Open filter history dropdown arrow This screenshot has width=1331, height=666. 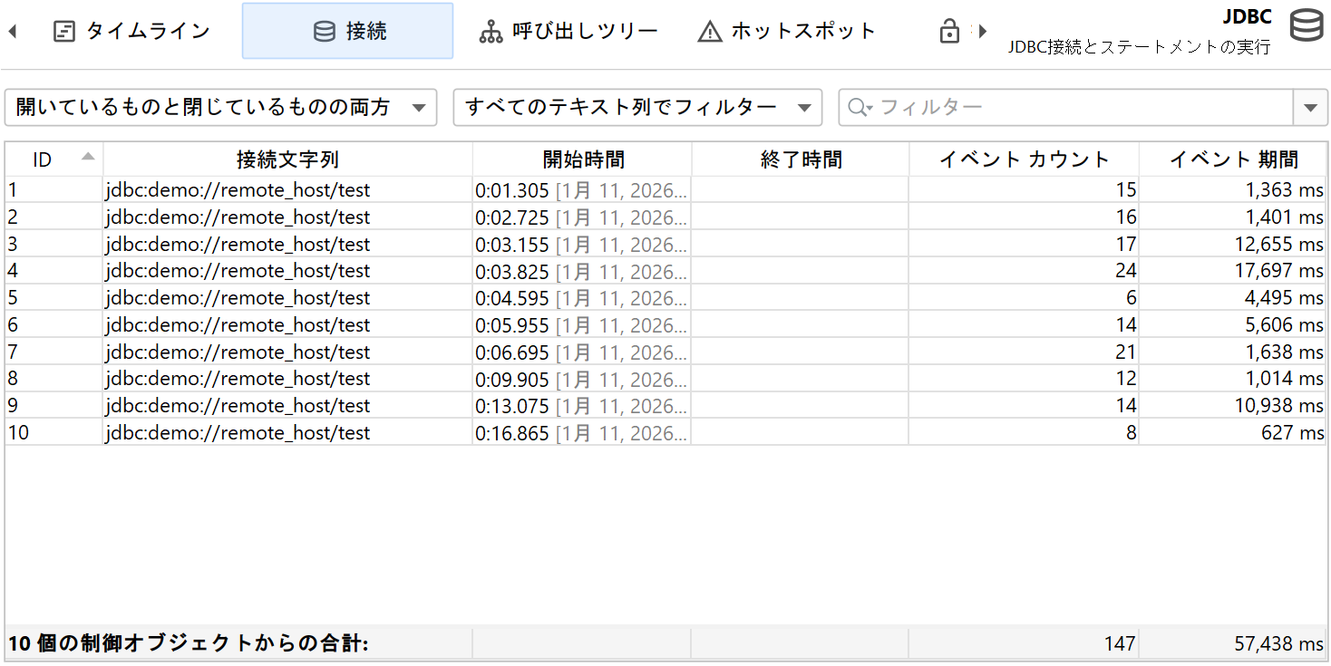[x=1309, y=108]
